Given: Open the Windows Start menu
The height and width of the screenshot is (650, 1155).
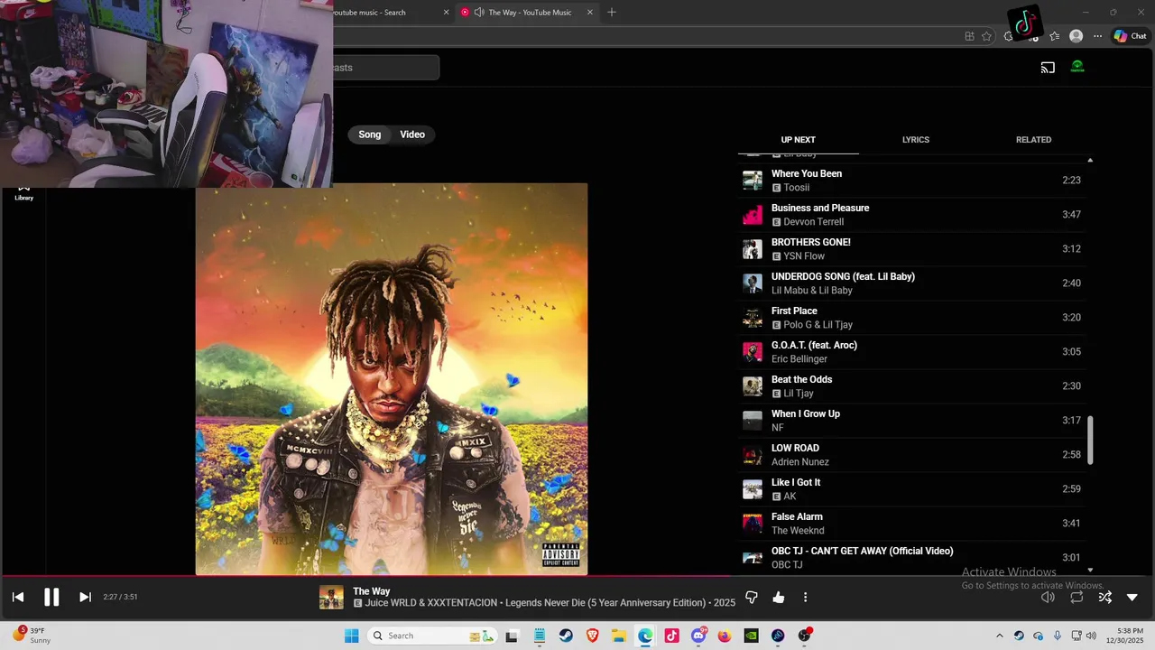Looking at the screenshot, I should coord(351,636).
